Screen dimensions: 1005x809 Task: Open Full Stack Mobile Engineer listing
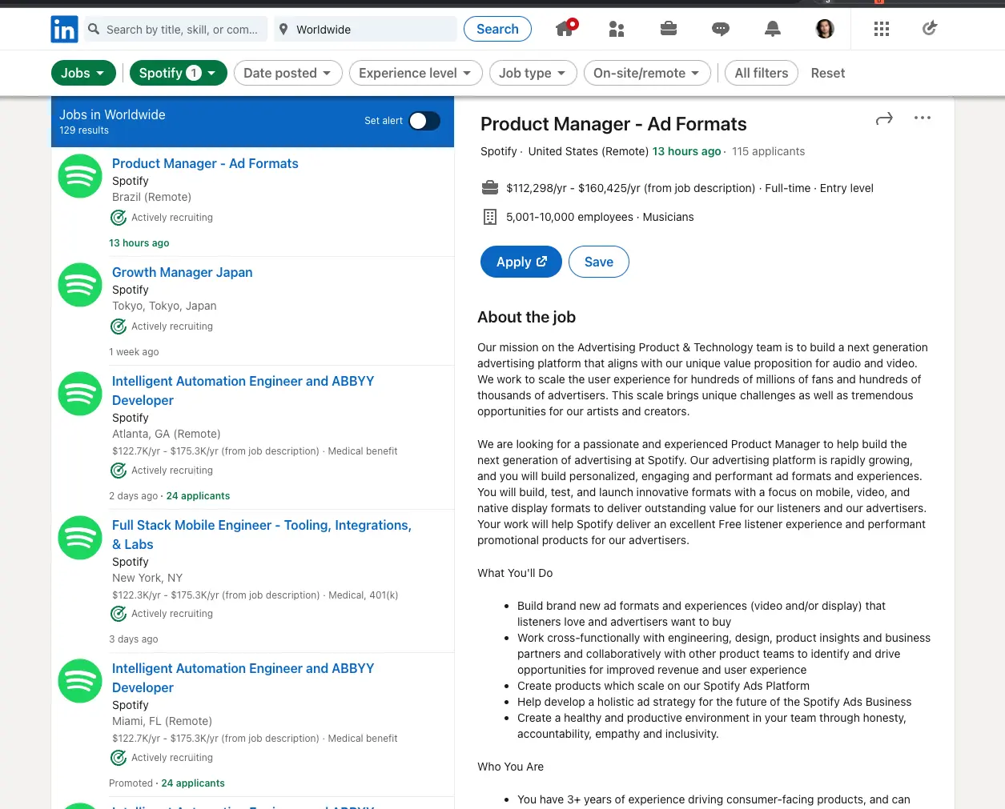pos(262,535)
